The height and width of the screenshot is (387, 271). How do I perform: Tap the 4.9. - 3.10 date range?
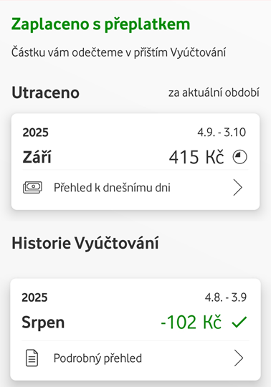[222, 133]
